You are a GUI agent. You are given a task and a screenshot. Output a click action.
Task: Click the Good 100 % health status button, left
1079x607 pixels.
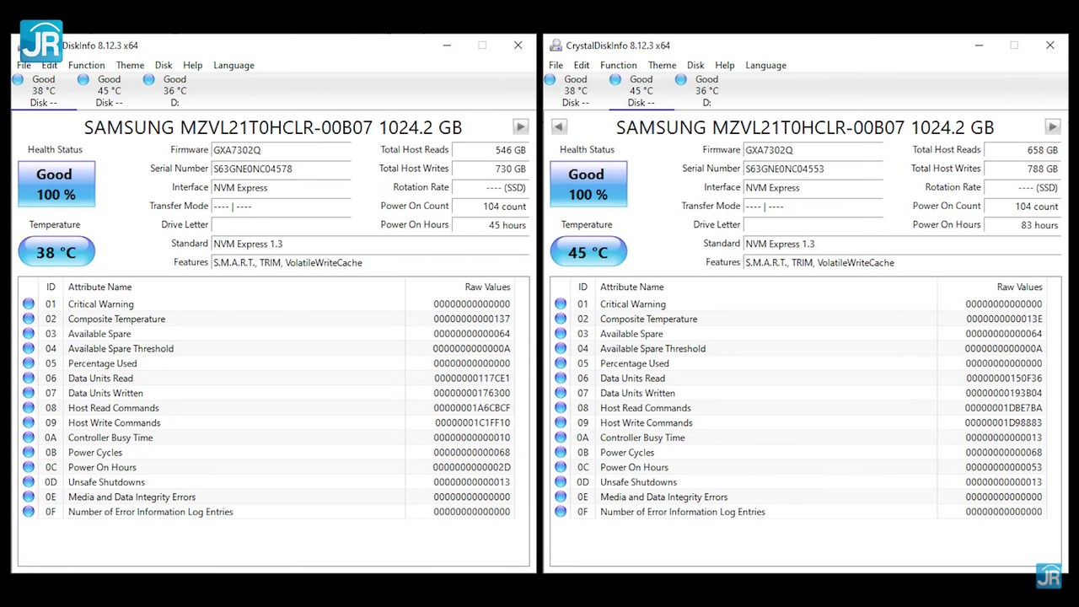(56, 184)
